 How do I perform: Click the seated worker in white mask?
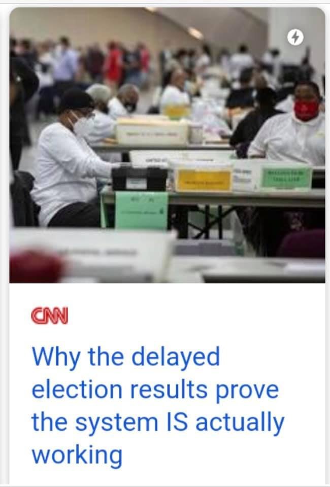(x=69, y=158)
